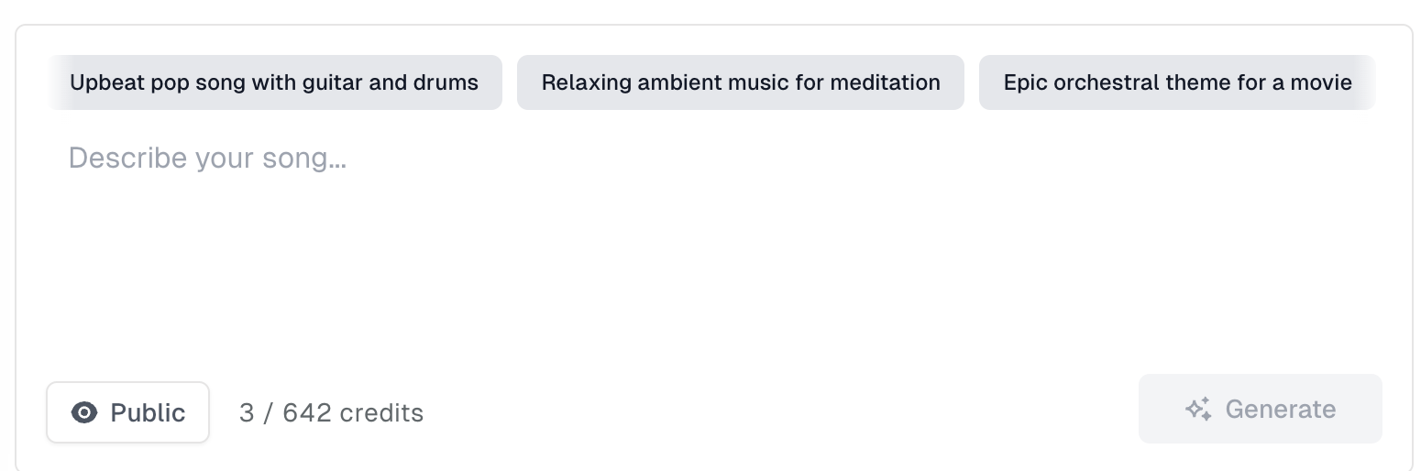Click the eye icon beside Public
1421x471 pixels.
(x=84, y=412)
